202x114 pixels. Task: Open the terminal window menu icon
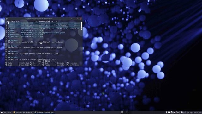[7, 19]
